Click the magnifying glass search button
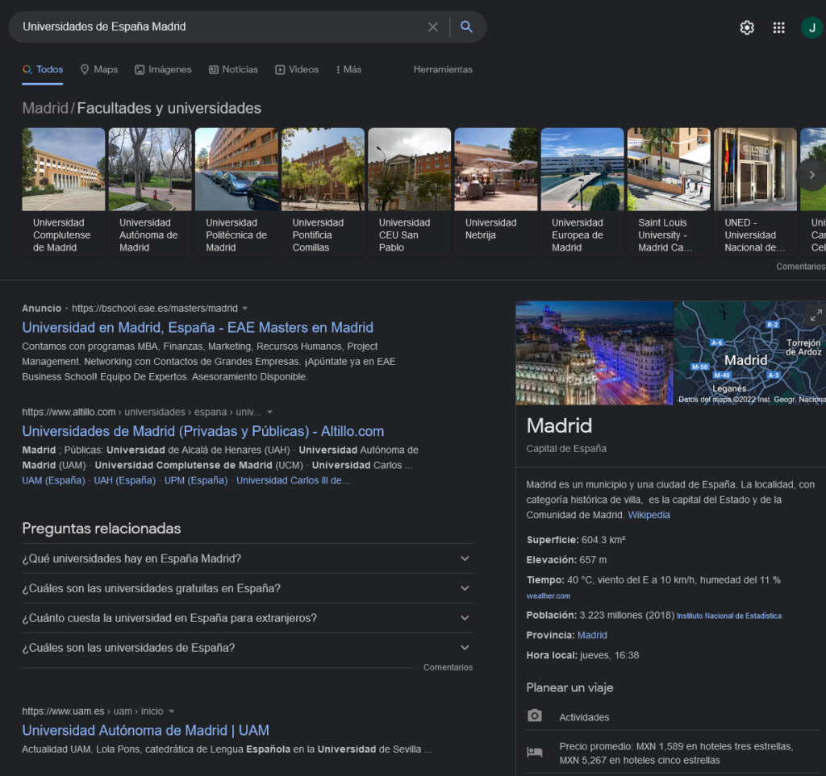The width and height of the screenshot is (826, 776). tap(466, 27)
